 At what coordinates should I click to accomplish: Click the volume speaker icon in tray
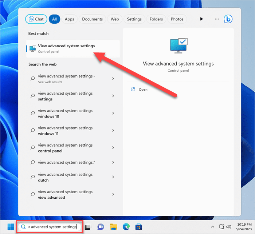[x=229, y=227]
